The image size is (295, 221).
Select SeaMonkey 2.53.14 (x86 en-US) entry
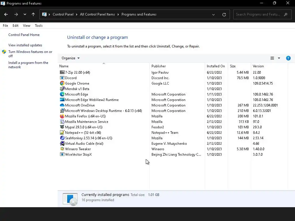click(89, 138)
